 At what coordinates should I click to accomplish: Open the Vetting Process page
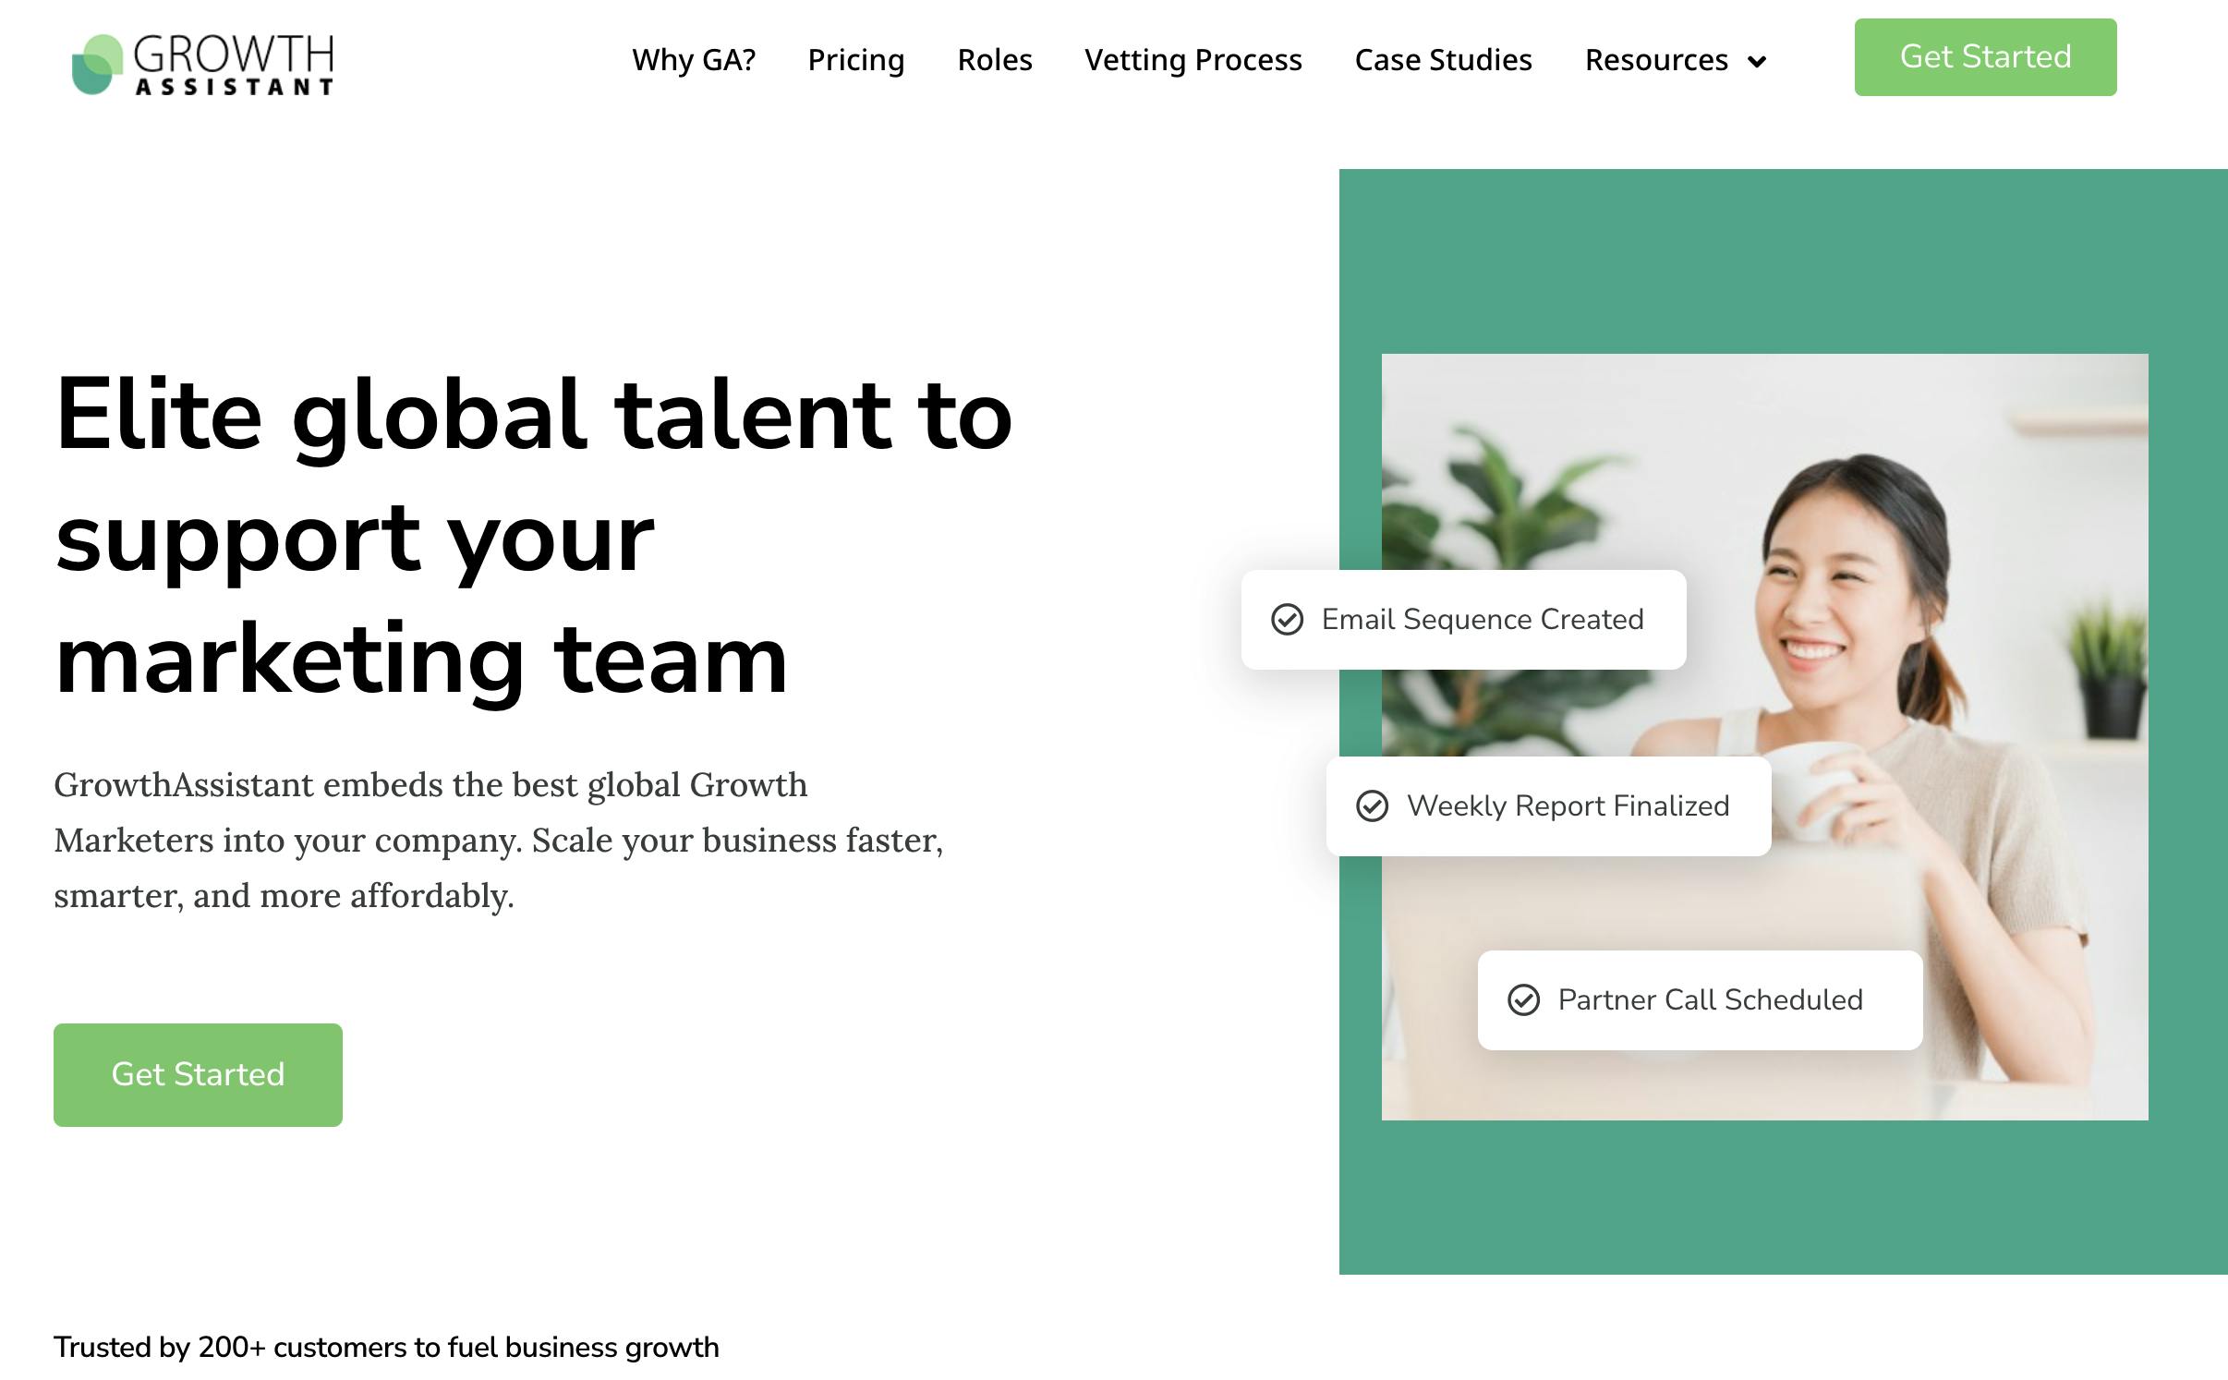tap(1193, 60)
